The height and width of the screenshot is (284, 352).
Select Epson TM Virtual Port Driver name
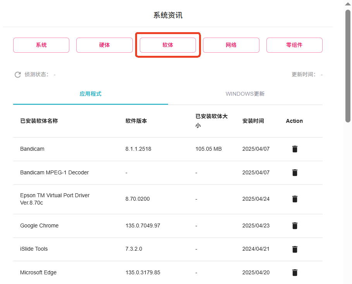[55, 199]
